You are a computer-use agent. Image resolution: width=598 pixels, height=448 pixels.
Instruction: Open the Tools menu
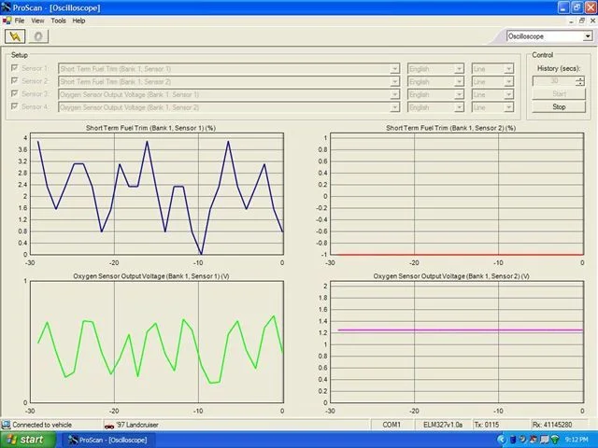[x=58, y=21]
